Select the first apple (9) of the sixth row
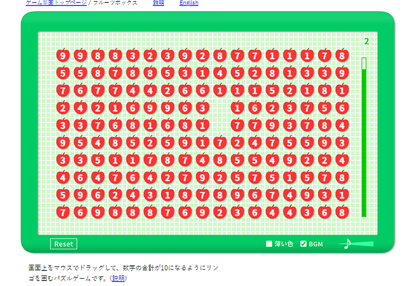415x286 pixels. [63, 143]
